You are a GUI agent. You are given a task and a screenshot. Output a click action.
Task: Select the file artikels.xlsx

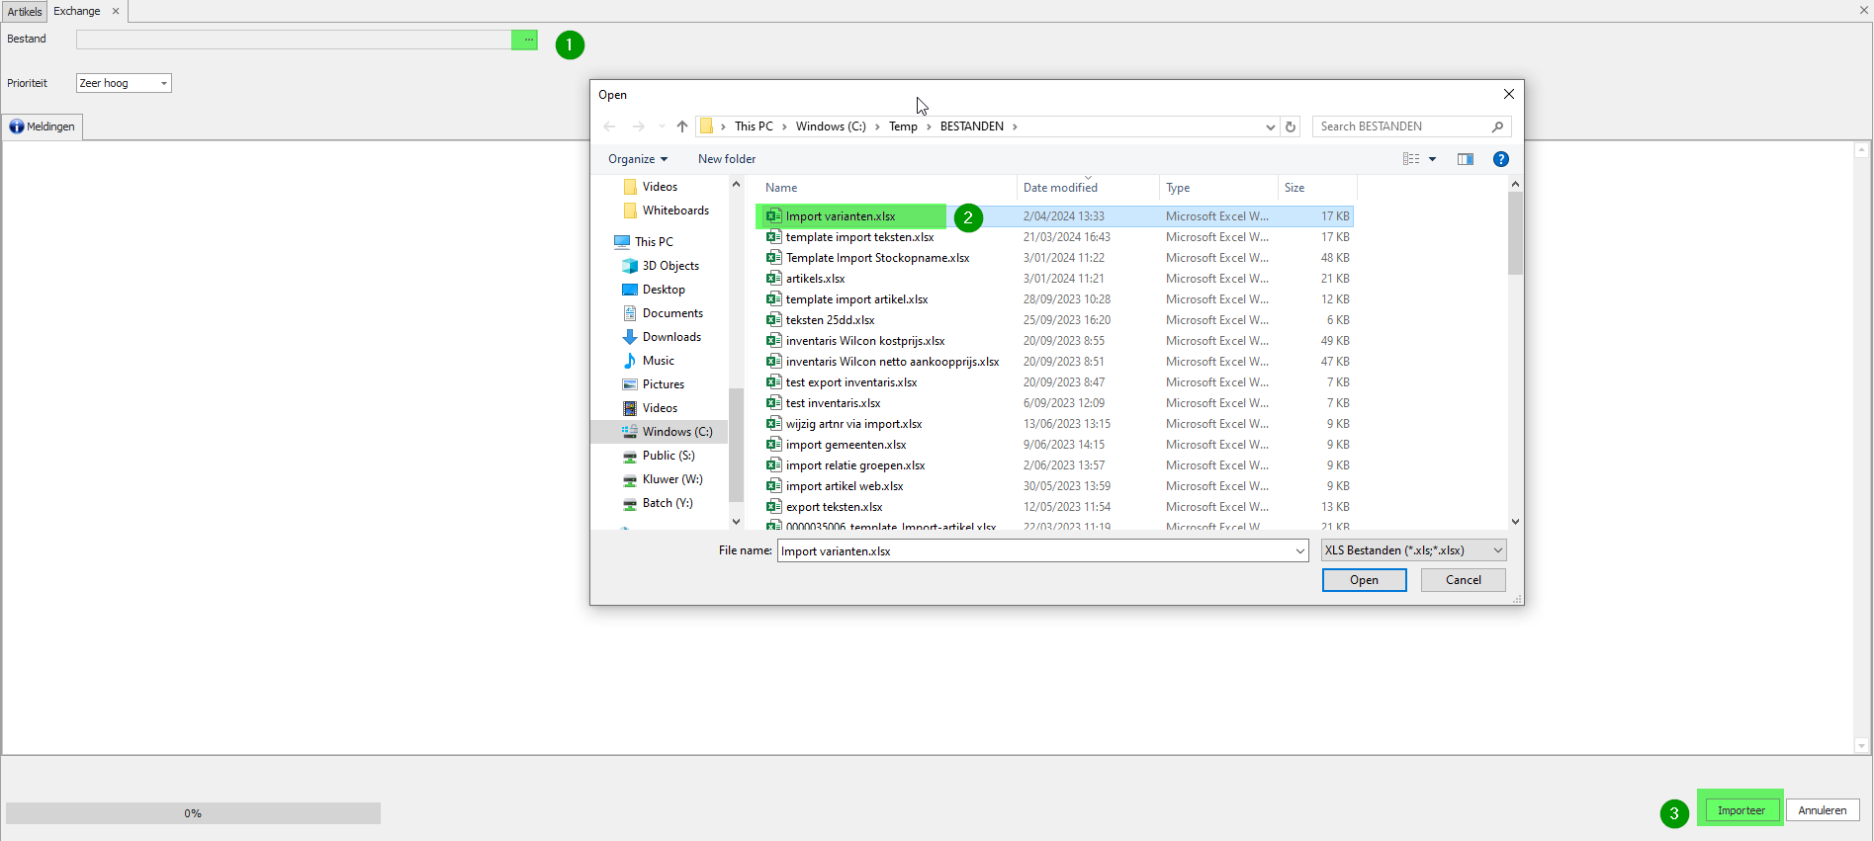[815, 279]
